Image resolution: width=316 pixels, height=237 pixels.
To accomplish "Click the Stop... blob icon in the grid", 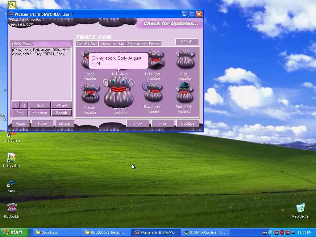I will click(185, 60).
